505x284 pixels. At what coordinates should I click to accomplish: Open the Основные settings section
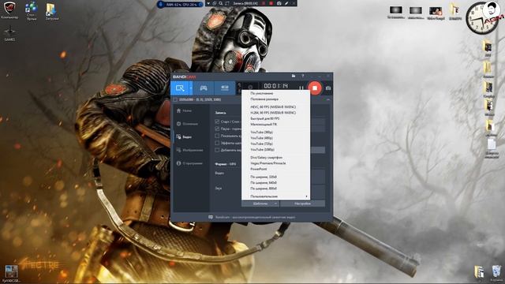187,124
